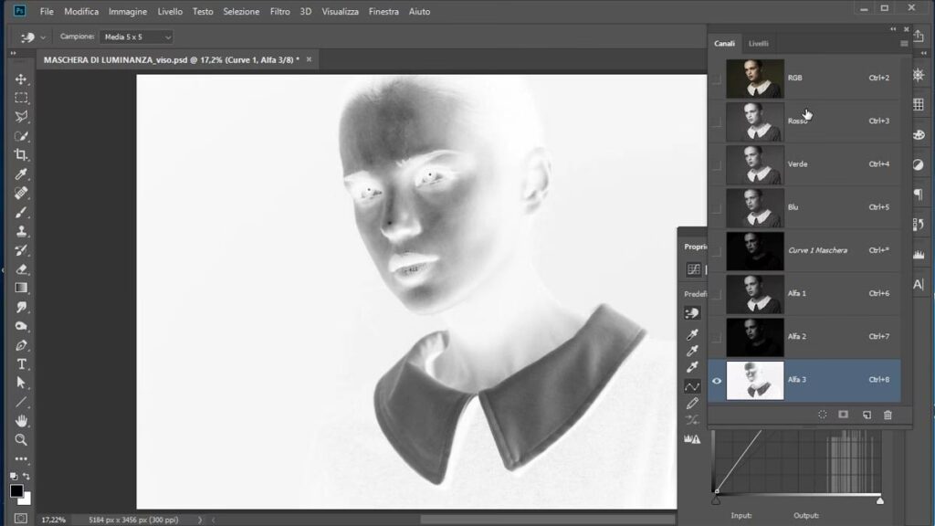Click the delete channel trash icon
935x526 pixels.
point(888,415)
